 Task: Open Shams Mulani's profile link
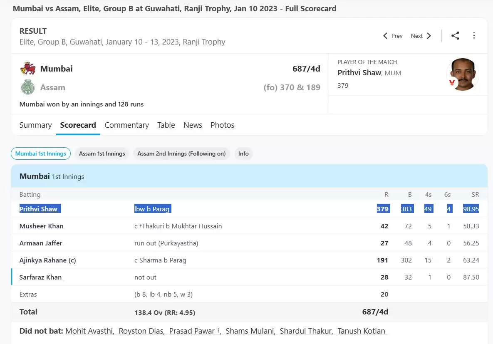pos(250,331)
